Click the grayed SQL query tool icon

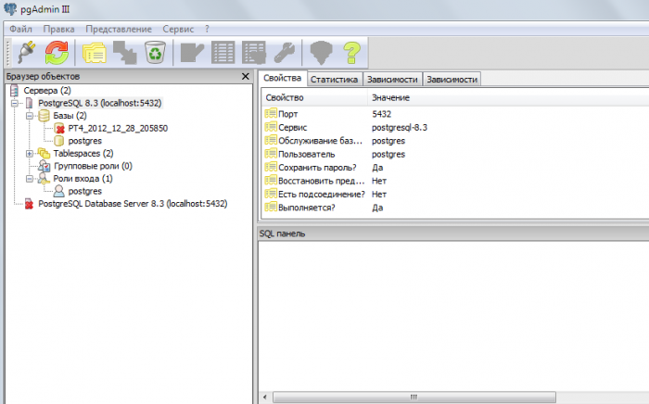pyautogui.click(x=192, y=53)
